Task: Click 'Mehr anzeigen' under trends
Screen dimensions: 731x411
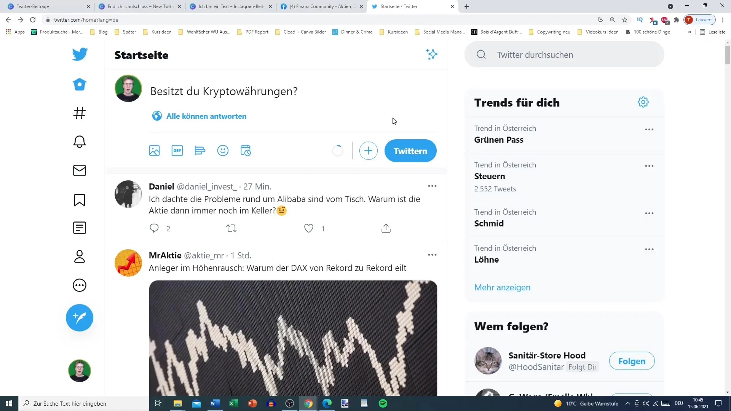Action: coord(502,287)
